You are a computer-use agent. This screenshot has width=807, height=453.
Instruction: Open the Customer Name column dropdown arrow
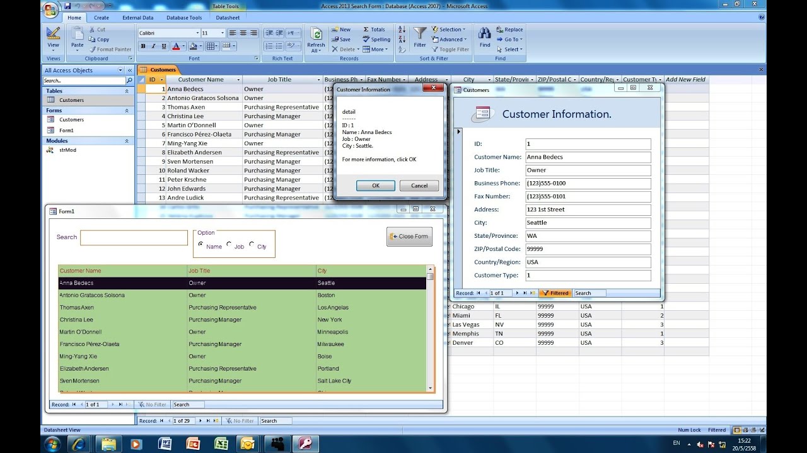(238, 80)
